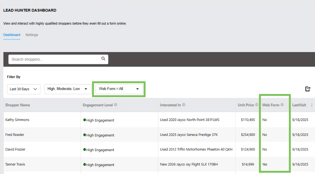Click the search magnifier icon
This screenshot has width=315, height=174.
click(103, 59)
